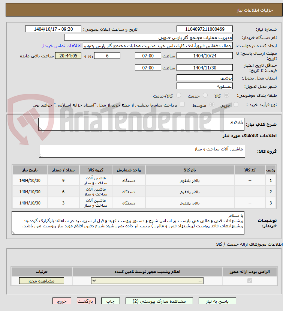
Task: Click the delivery province field 'بوشهر'
Action: pos(205,78)
